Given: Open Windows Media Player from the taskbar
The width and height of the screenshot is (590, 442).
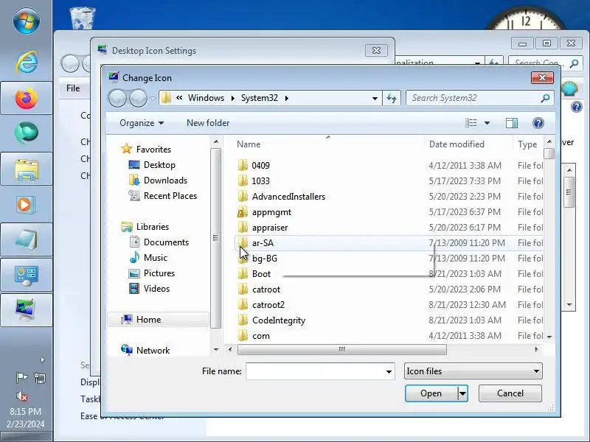Looking at the screenshot, I should [x=27, y=205].
